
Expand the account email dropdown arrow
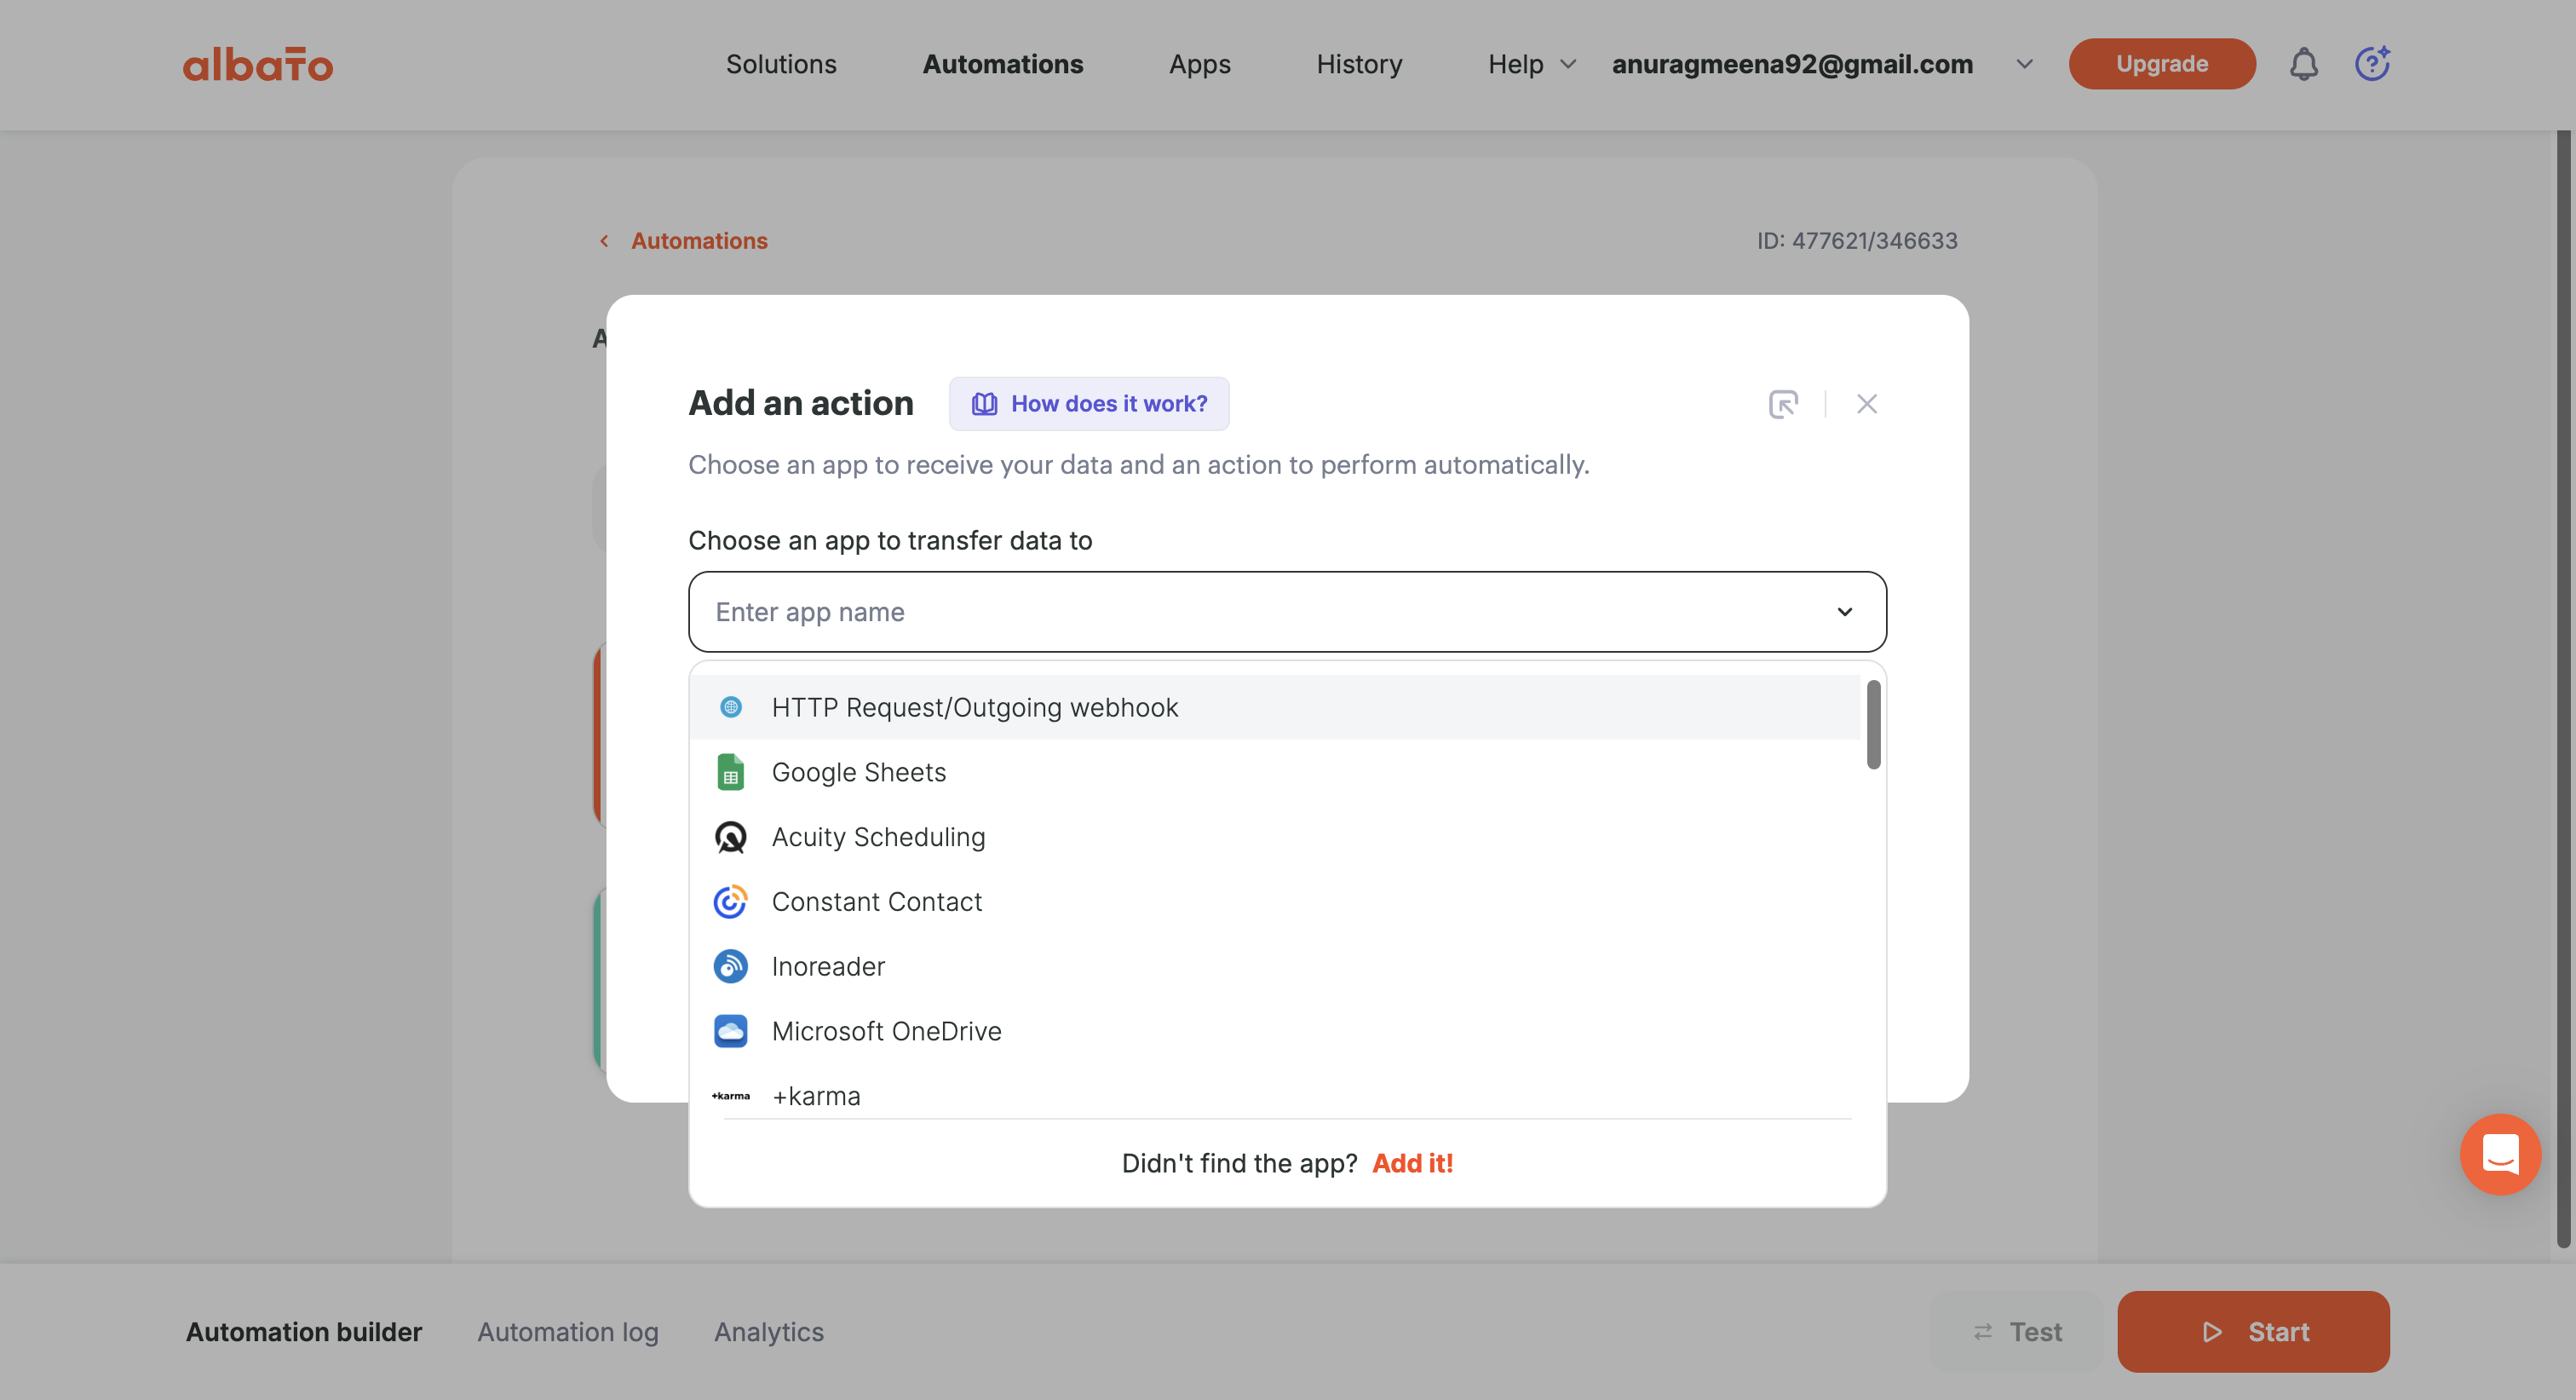coord(2024,64)
